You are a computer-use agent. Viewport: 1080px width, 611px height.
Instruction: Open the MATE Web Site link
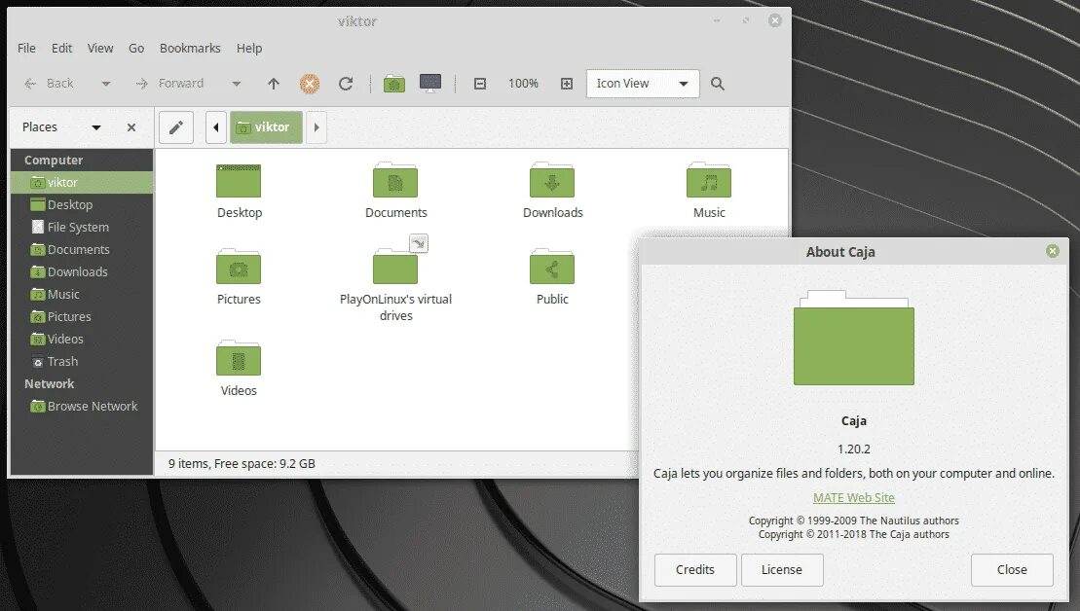click(x=853, y=497)
